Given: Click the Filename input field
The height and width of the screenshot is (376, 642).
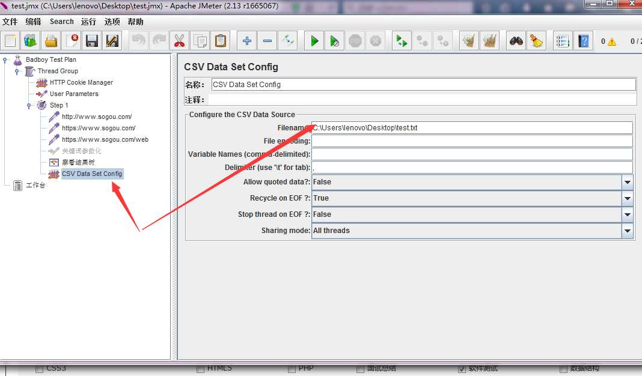Looking at the screenshot, I should click(x=472, y=128).
